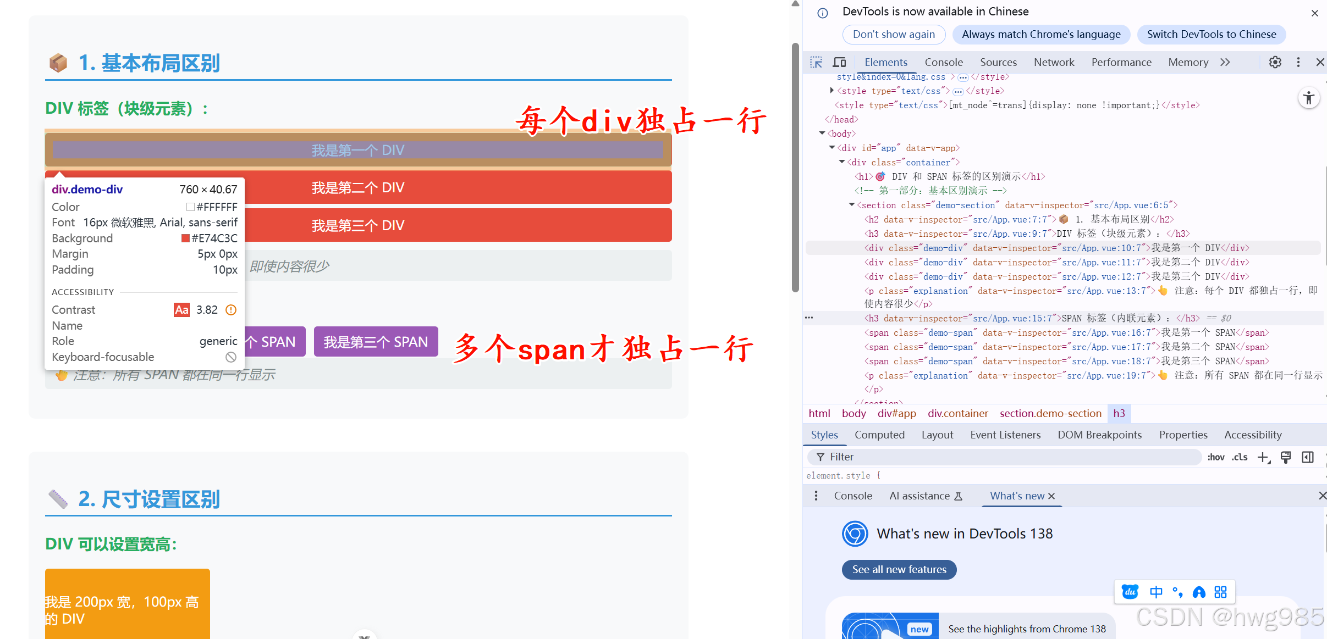Toggle computed styles sidebar icon
This screenshot has height=639, width=1327.
1308,457
